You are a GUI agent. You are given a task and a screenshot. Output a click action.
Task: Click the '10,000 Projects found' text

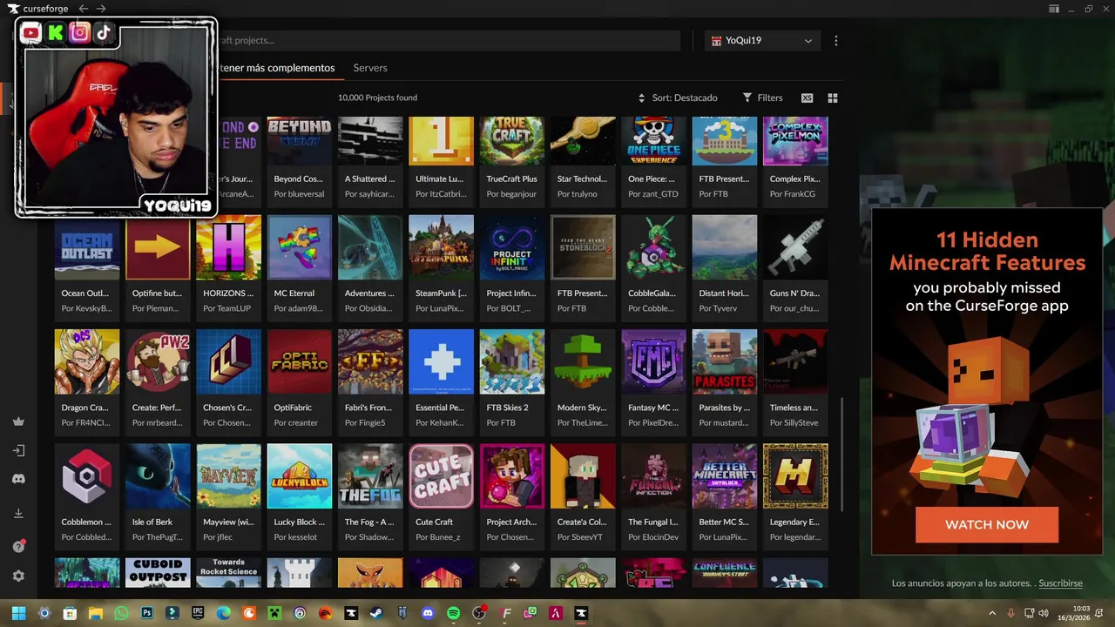point(377,98)
